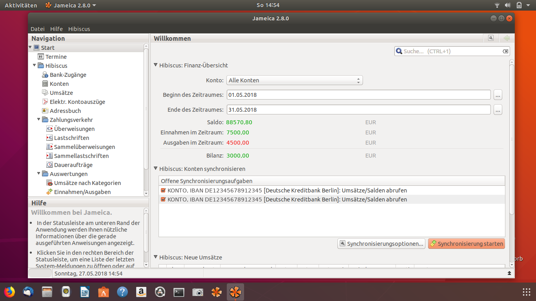
Task: Click the navigation tree scrollbar down arrow
Action: pyautogui.click(x=146, y=193)
